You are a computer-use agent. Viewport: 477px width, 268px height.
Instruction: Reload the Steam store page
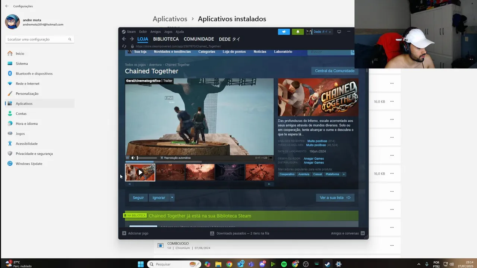(124, 47)
